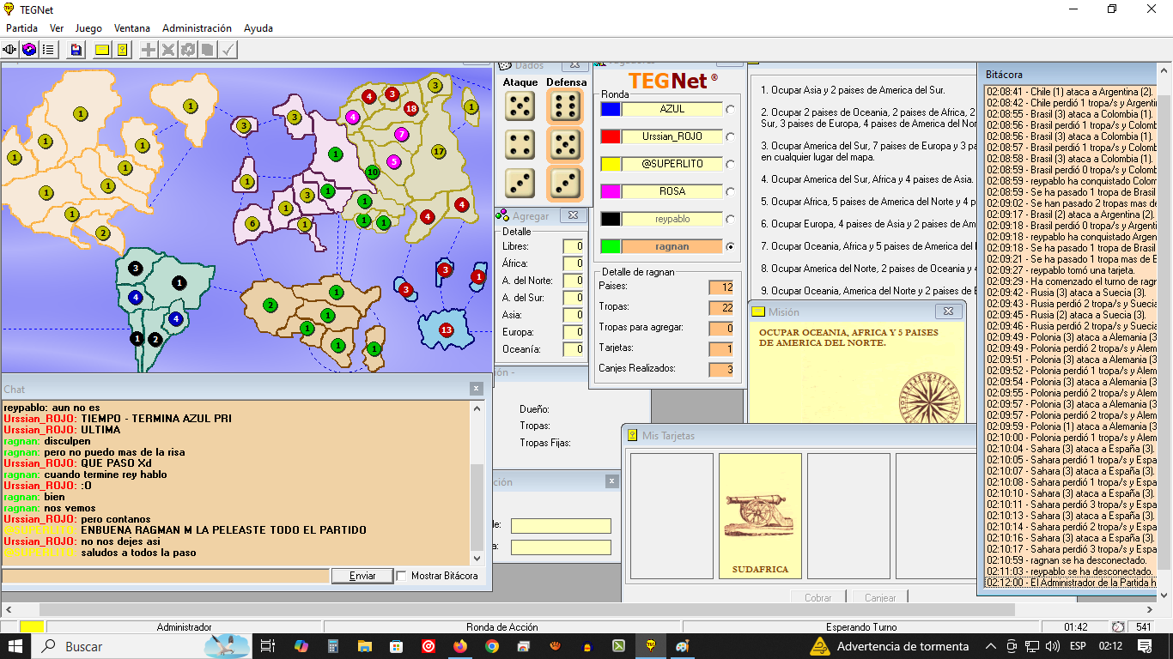This screenshot has height=659, width=1173.
Task: Click the grey copy pages toolbar icon
Action: 207,50
